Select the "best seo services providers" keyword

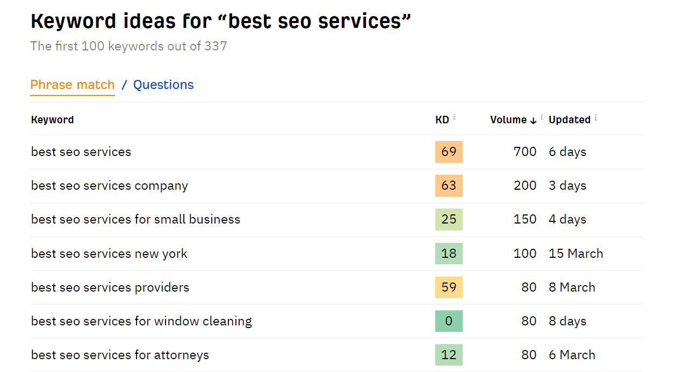110,287
